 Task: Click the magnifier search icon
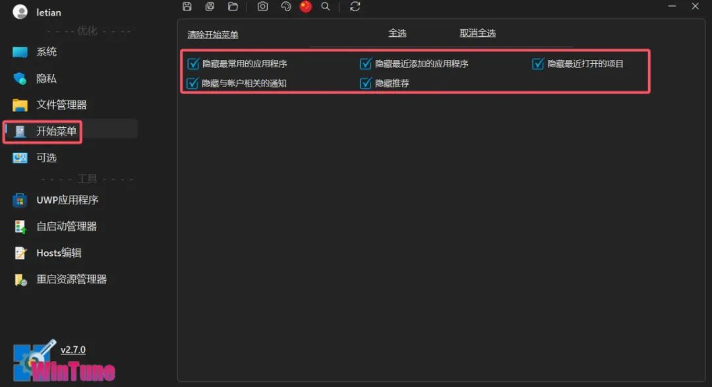(326, 7)
